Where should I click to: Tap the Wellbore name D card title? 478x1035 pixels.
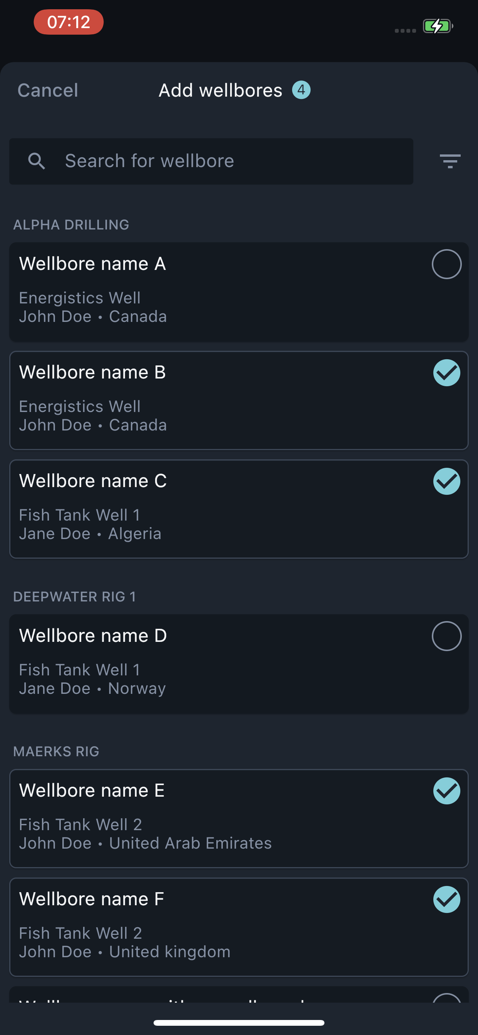(93, 636)
